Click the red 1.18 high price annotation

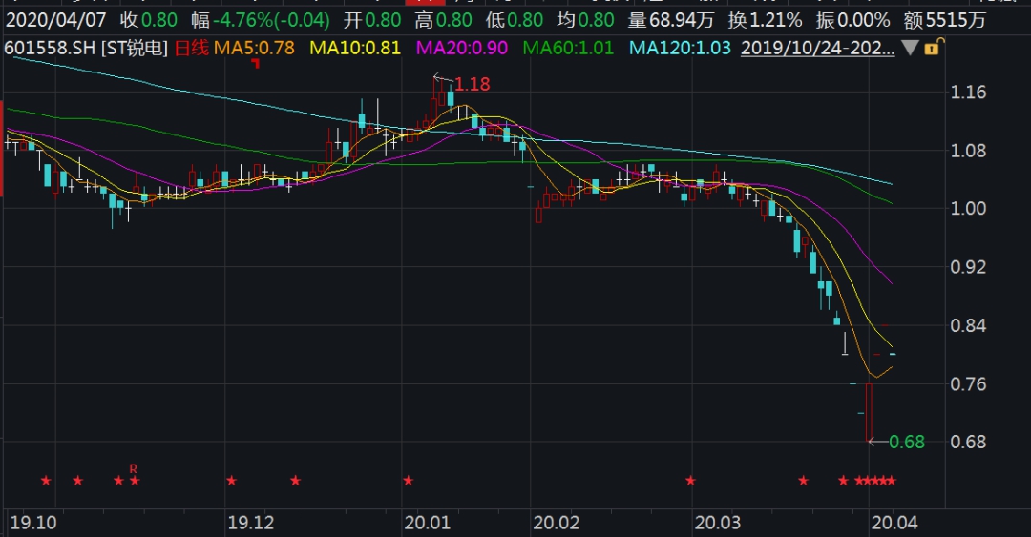[473, 84]
